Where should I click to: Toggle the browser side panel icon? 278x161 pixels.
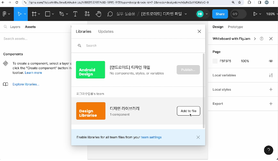(260, 3)
